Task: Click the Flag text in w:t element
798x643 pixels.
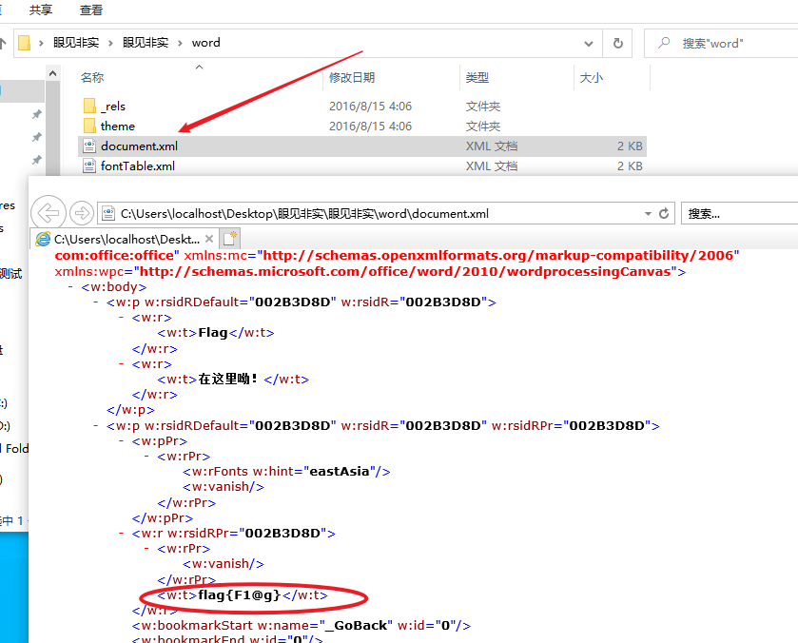Action: point(213,333)
